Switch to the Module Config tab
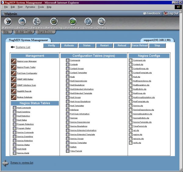Viewport: 183px width, 172px height. tap(23, 32)
